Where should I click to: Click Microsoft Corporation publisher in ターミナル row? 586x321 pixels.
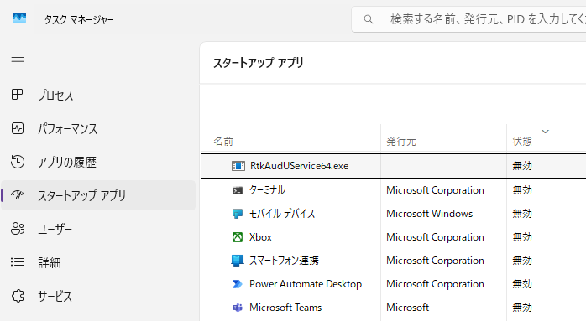coord(435,190)
